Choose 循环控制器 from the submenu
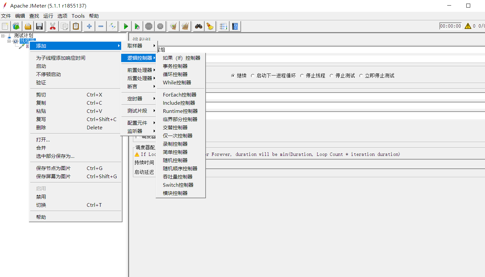The width and height of the screenshot is (485, 277). 181,74
